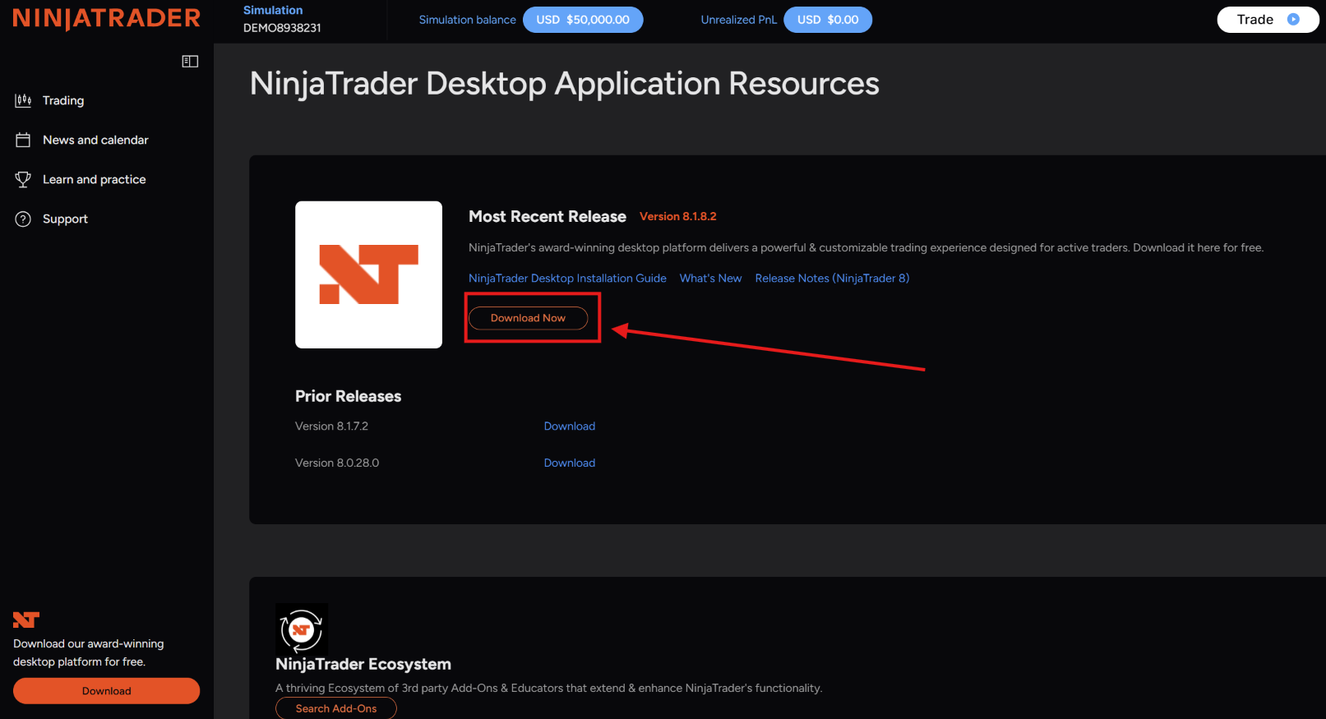Viewport: 1326px width, 719px height.
Task: Click the Version 8.0.28.0 text
Action: 337,463
